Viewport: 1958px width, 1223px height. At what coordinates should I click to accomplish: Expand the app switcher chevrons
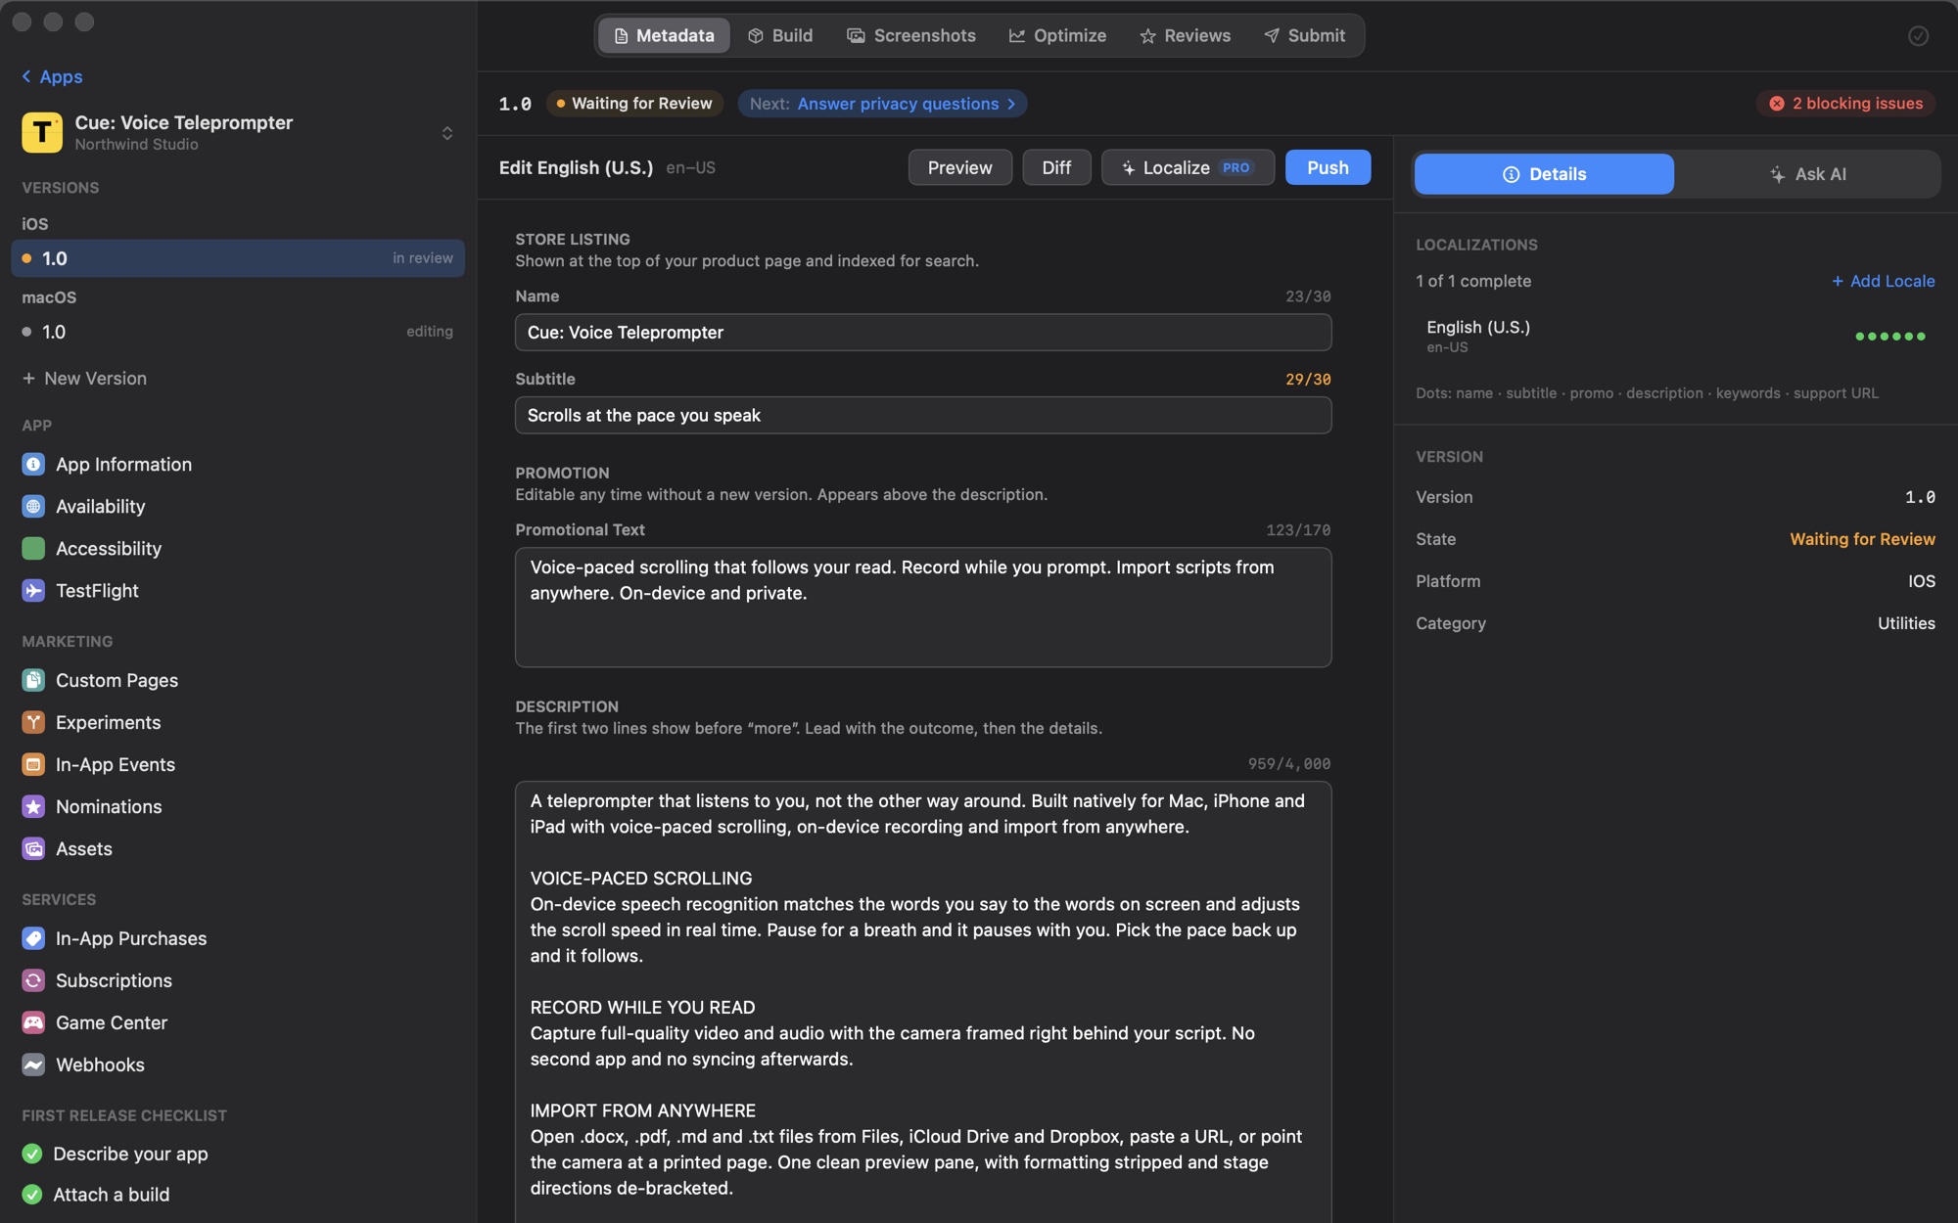pyautogui.click(x=447, y=133)
